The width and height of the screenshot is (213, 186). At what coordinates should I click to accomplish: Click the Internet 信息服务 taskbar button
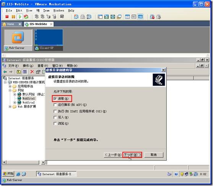click(56, 174)
